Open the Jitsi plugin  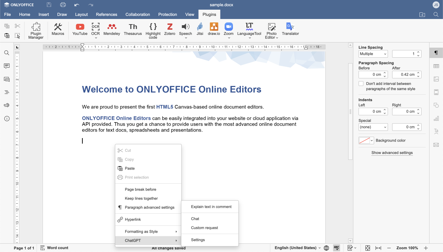point(200,29)
